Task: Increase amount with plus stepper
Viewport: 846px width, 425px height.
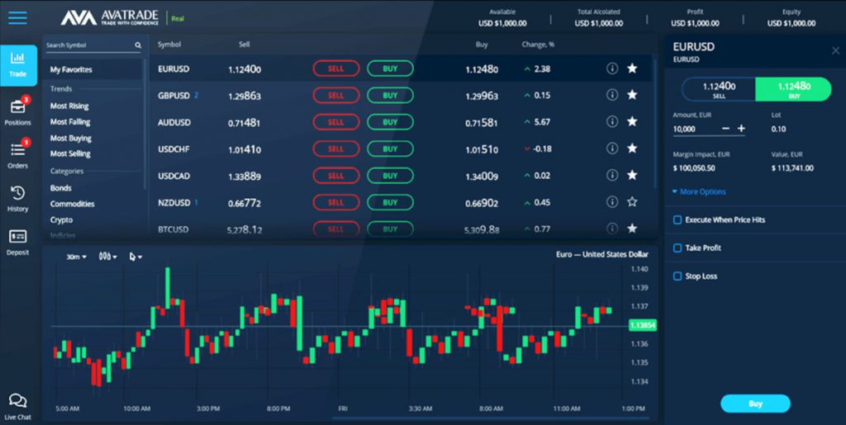Action: 741,128
